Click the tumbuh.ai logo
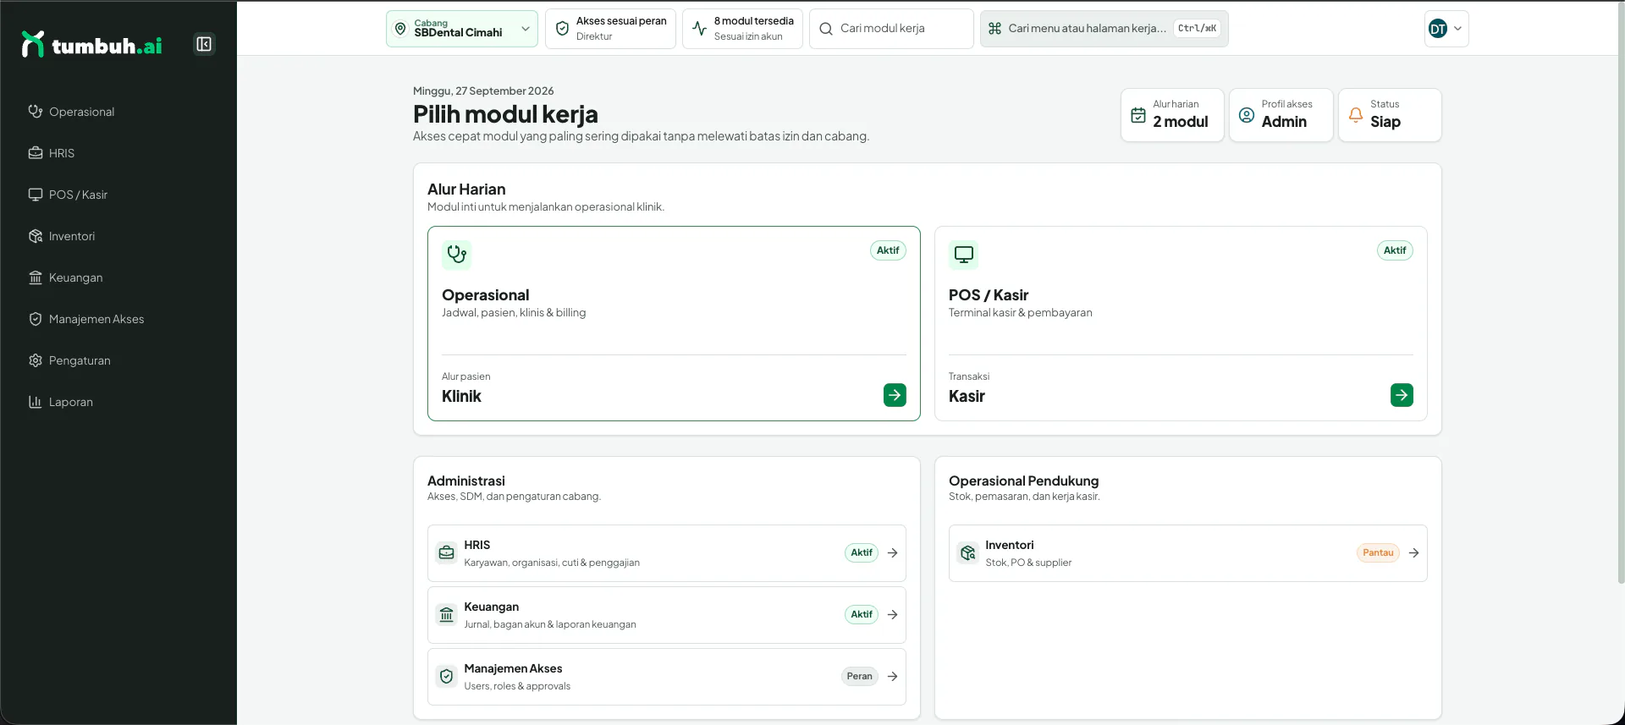 (x=91, y=45)
